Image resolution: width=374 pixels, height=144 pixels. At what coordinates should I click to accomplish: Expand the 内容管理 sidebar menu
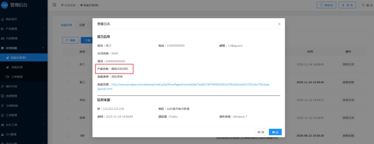tap(22, 38)
